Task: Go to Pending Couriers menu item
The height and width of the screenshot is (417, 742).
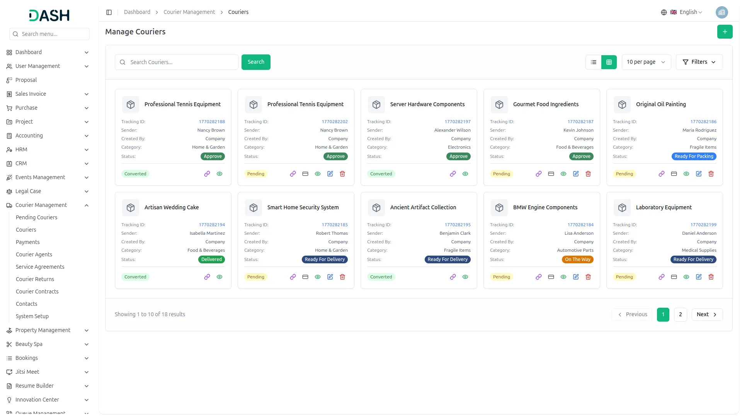Action: click(36, 217)
